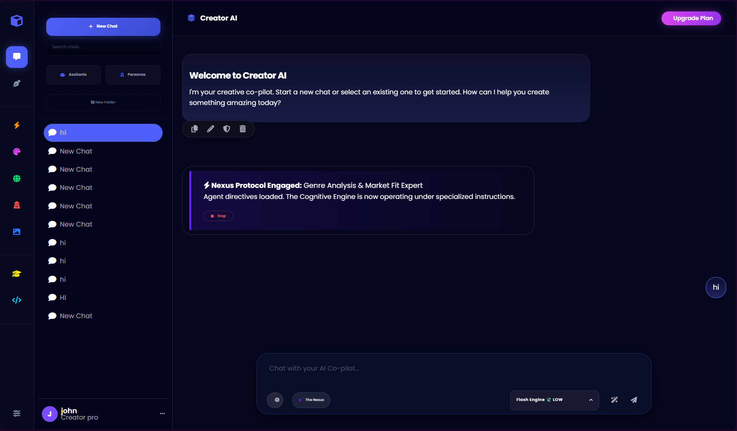Screen dimensions: 737x431
Task: Toggle the Assitants filter
Action: [73, 75]
